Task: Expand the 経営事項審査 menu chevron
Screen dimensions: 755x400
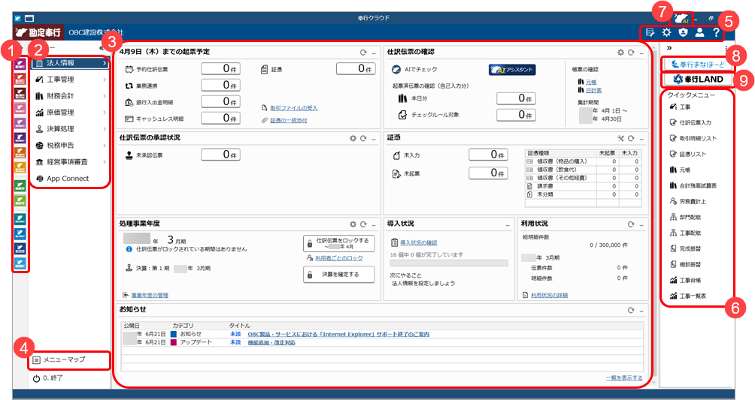Action: (104, 162)
